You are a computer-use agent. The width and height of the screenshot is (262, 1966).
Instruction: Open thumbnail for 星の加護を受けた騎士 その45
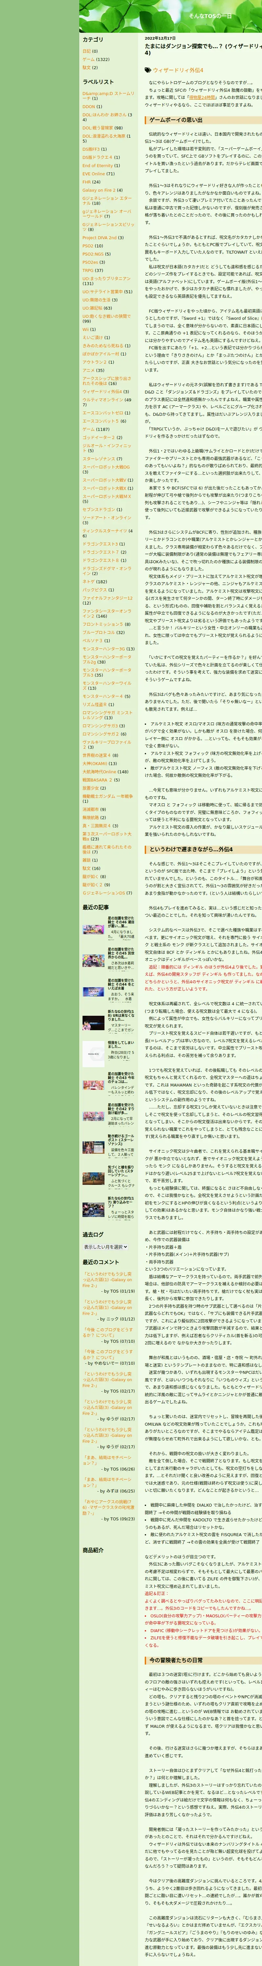coord(93,960)
